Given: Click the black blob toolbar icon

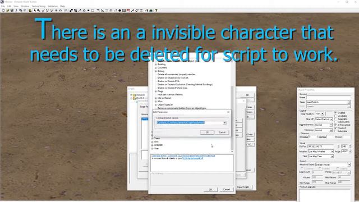Looking at the screenshot, I should [x=119, y=10].
